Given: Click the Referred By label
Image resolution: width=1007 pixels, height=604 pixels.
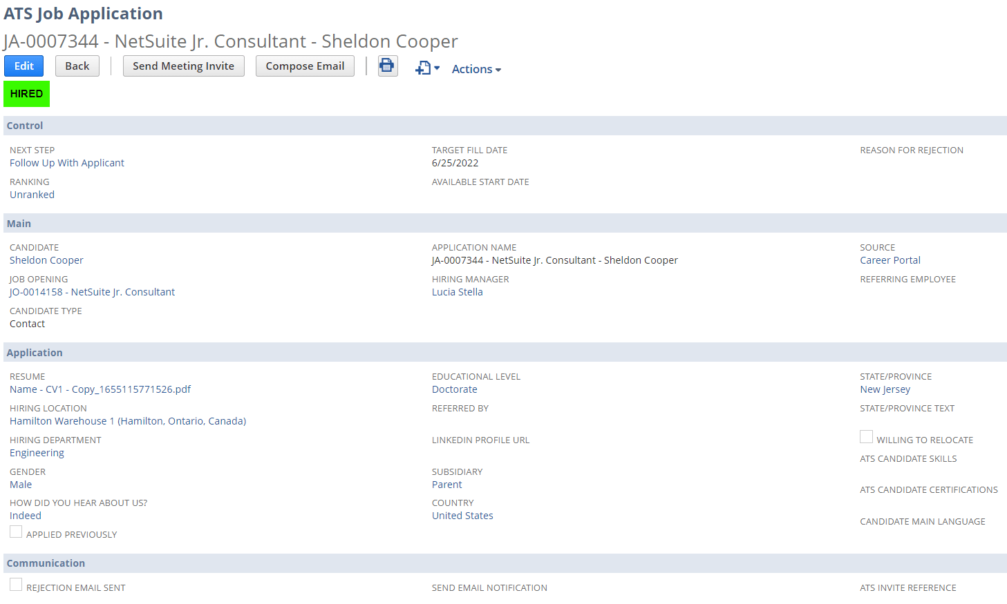Looking at the screenshot, I should 460,408.
